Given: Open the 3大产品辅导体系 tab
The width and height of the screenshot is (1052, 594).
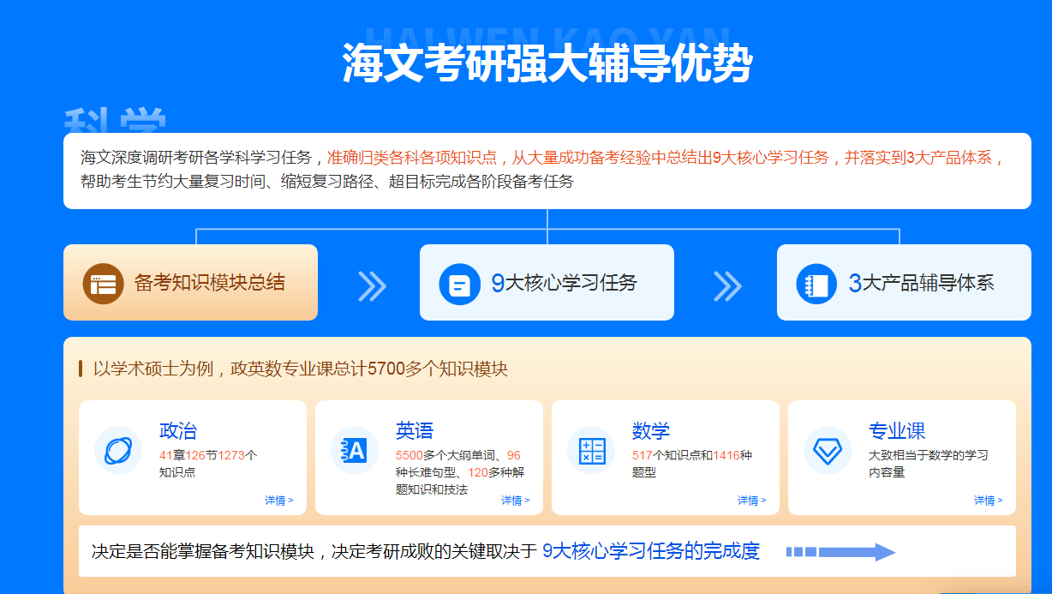Looking at the screenshot, I should (x=904, y=283).
